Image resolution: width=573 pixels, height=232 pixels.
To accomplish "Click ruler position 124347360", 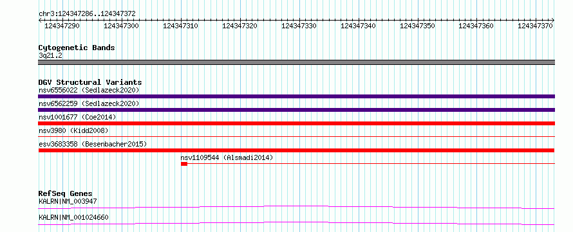I will point(476,26).
